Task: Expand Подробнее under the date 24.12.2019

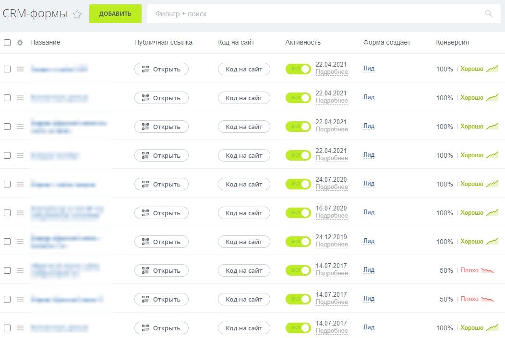Action: pyautogui.click(x=332, y=245)
